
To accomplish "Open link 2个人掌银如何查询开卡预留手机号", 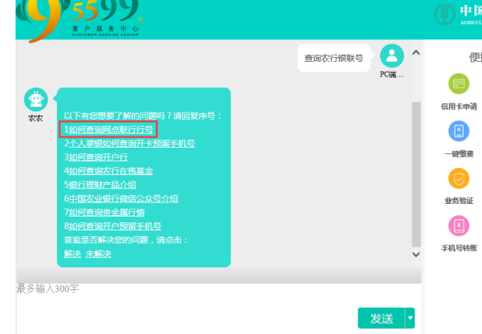I will click(x=129, y=144).
